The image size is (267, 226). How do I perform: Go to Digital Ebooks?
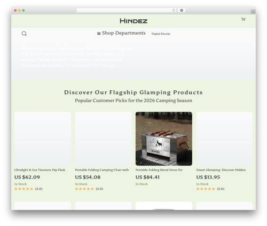[x=161, y=34]
